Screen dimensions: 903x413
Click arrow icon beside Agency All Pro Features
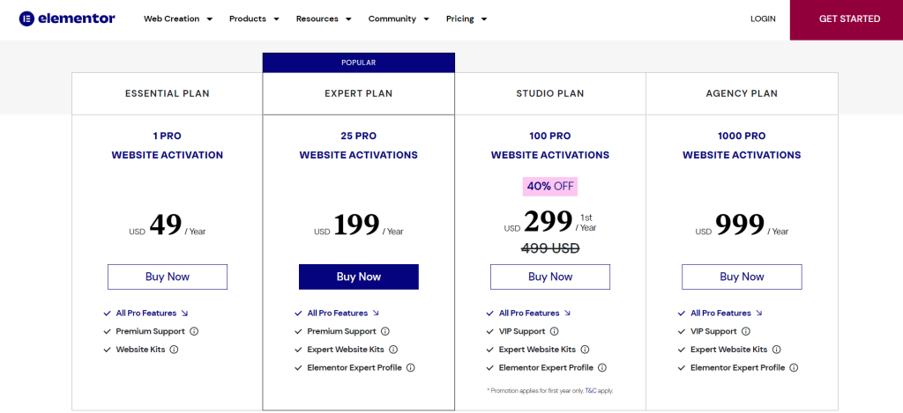tap(759, 313)
